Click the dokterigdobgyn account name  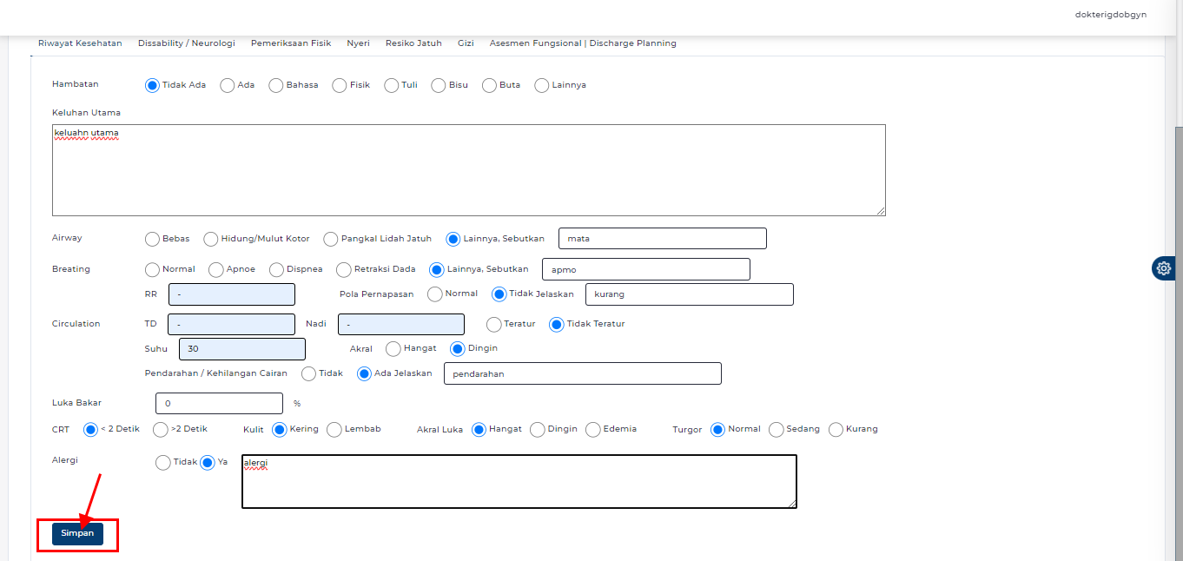point(1110,14)
